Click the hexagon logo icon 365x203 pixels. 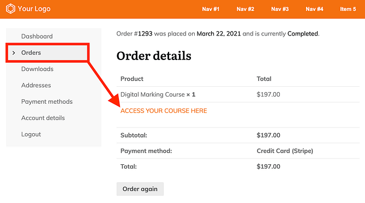10,9
